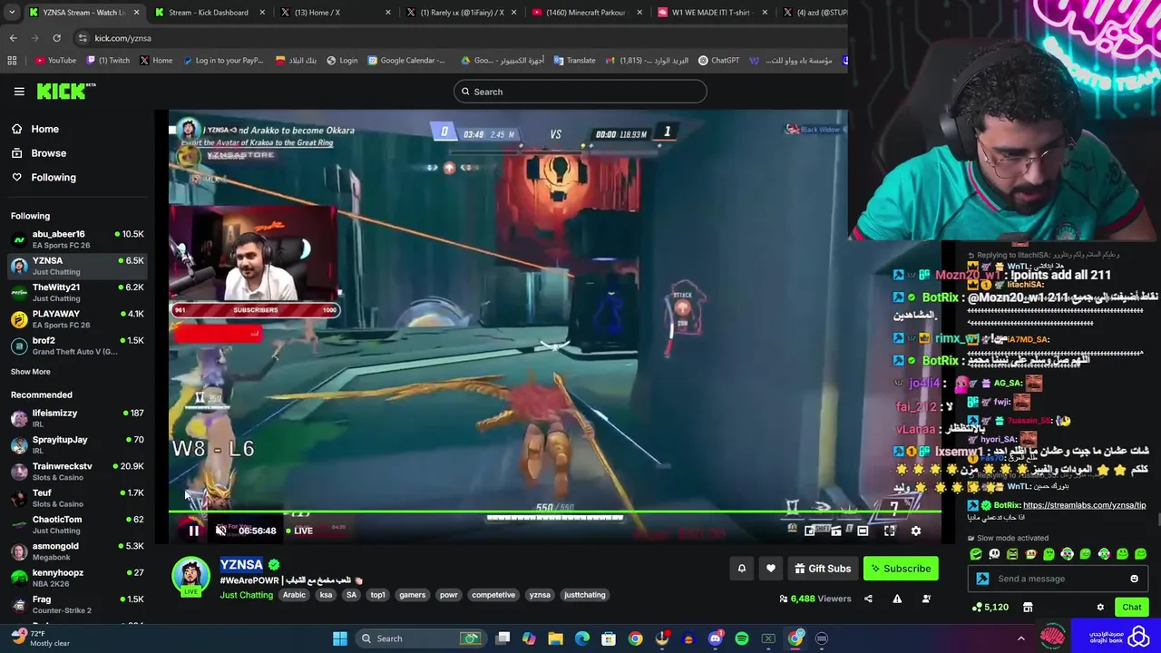Image resolution: width=1161 pixels, height=653 pixels.
Task: Focus the Send a message field
Action: coord(1059,579)
